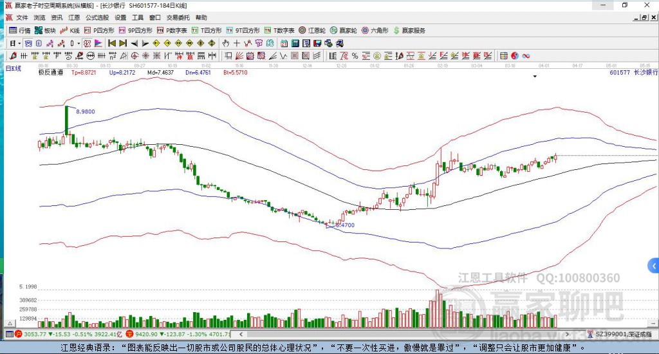The image size is (659, 354).
Task: Open the 板块 sector view
Action: pos(45,30)
